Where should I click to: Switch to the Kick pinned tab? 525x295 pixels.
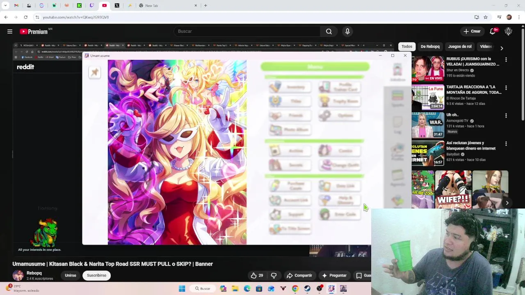pyautogui.click(x=79, y=5)
